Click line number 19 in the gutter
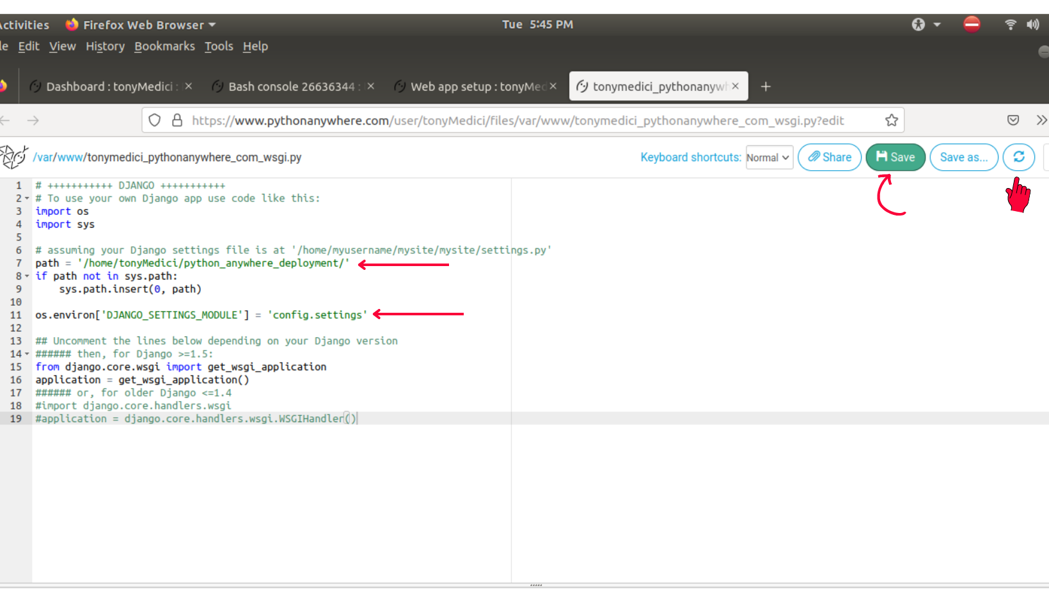The image size is (1049, 591). pos(15,418)
